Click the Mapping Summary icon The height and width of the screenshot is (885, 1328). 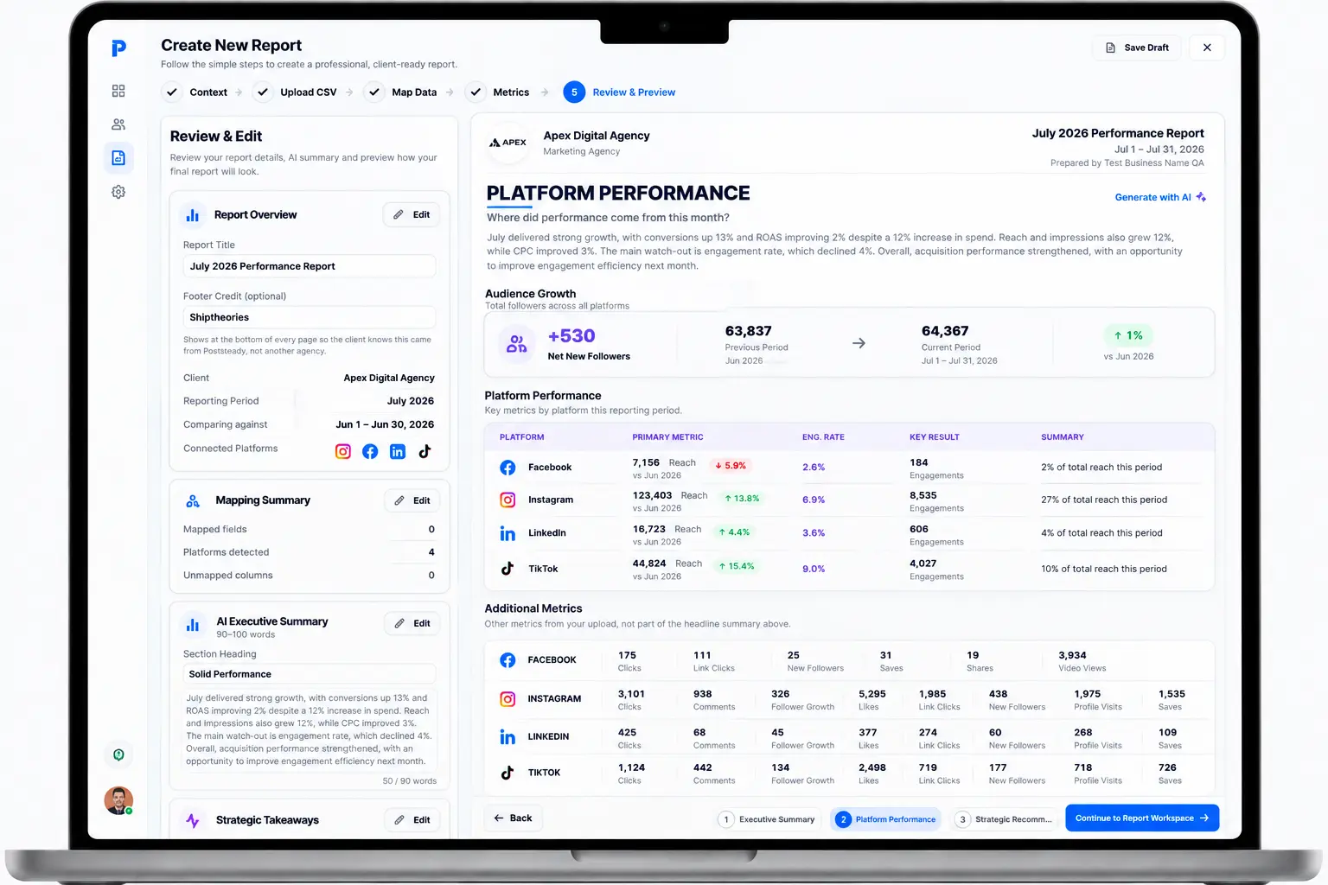(x=193, y=501)
